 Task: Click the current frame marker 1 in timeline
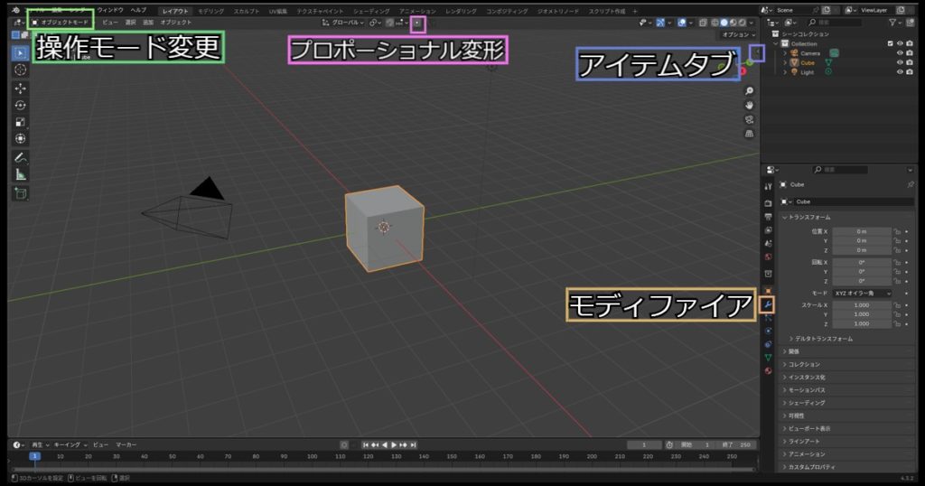35,456
